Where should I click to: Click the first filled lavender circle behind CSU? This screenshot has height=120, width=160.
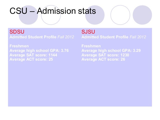point(28,19)
